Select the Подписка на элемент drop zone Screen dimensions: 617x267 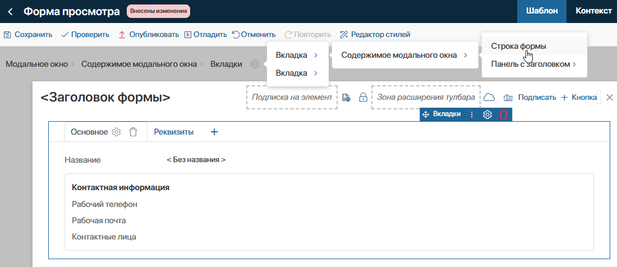click(x=292, y=97)
